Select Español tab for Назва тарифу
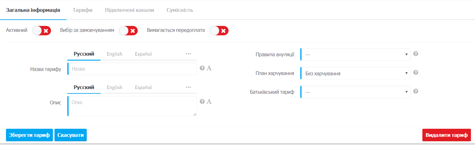The height and width of the screenshot is (145, 475). click(143, 54)
